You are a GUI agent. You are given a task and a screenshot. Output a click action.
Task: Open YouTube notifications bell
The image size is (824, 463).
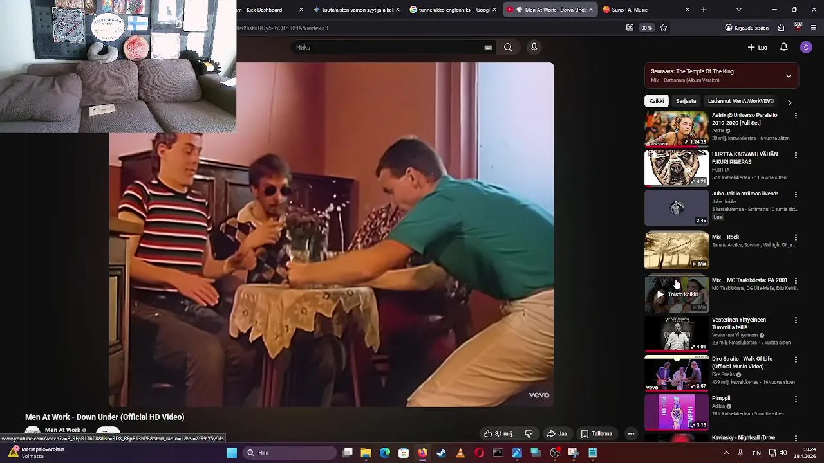(x=783, y=47)
